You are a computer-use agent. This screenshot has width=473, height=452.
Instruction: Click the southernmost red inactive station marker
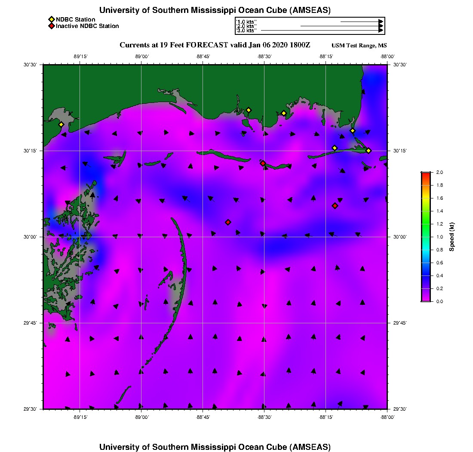pos(228,222)
